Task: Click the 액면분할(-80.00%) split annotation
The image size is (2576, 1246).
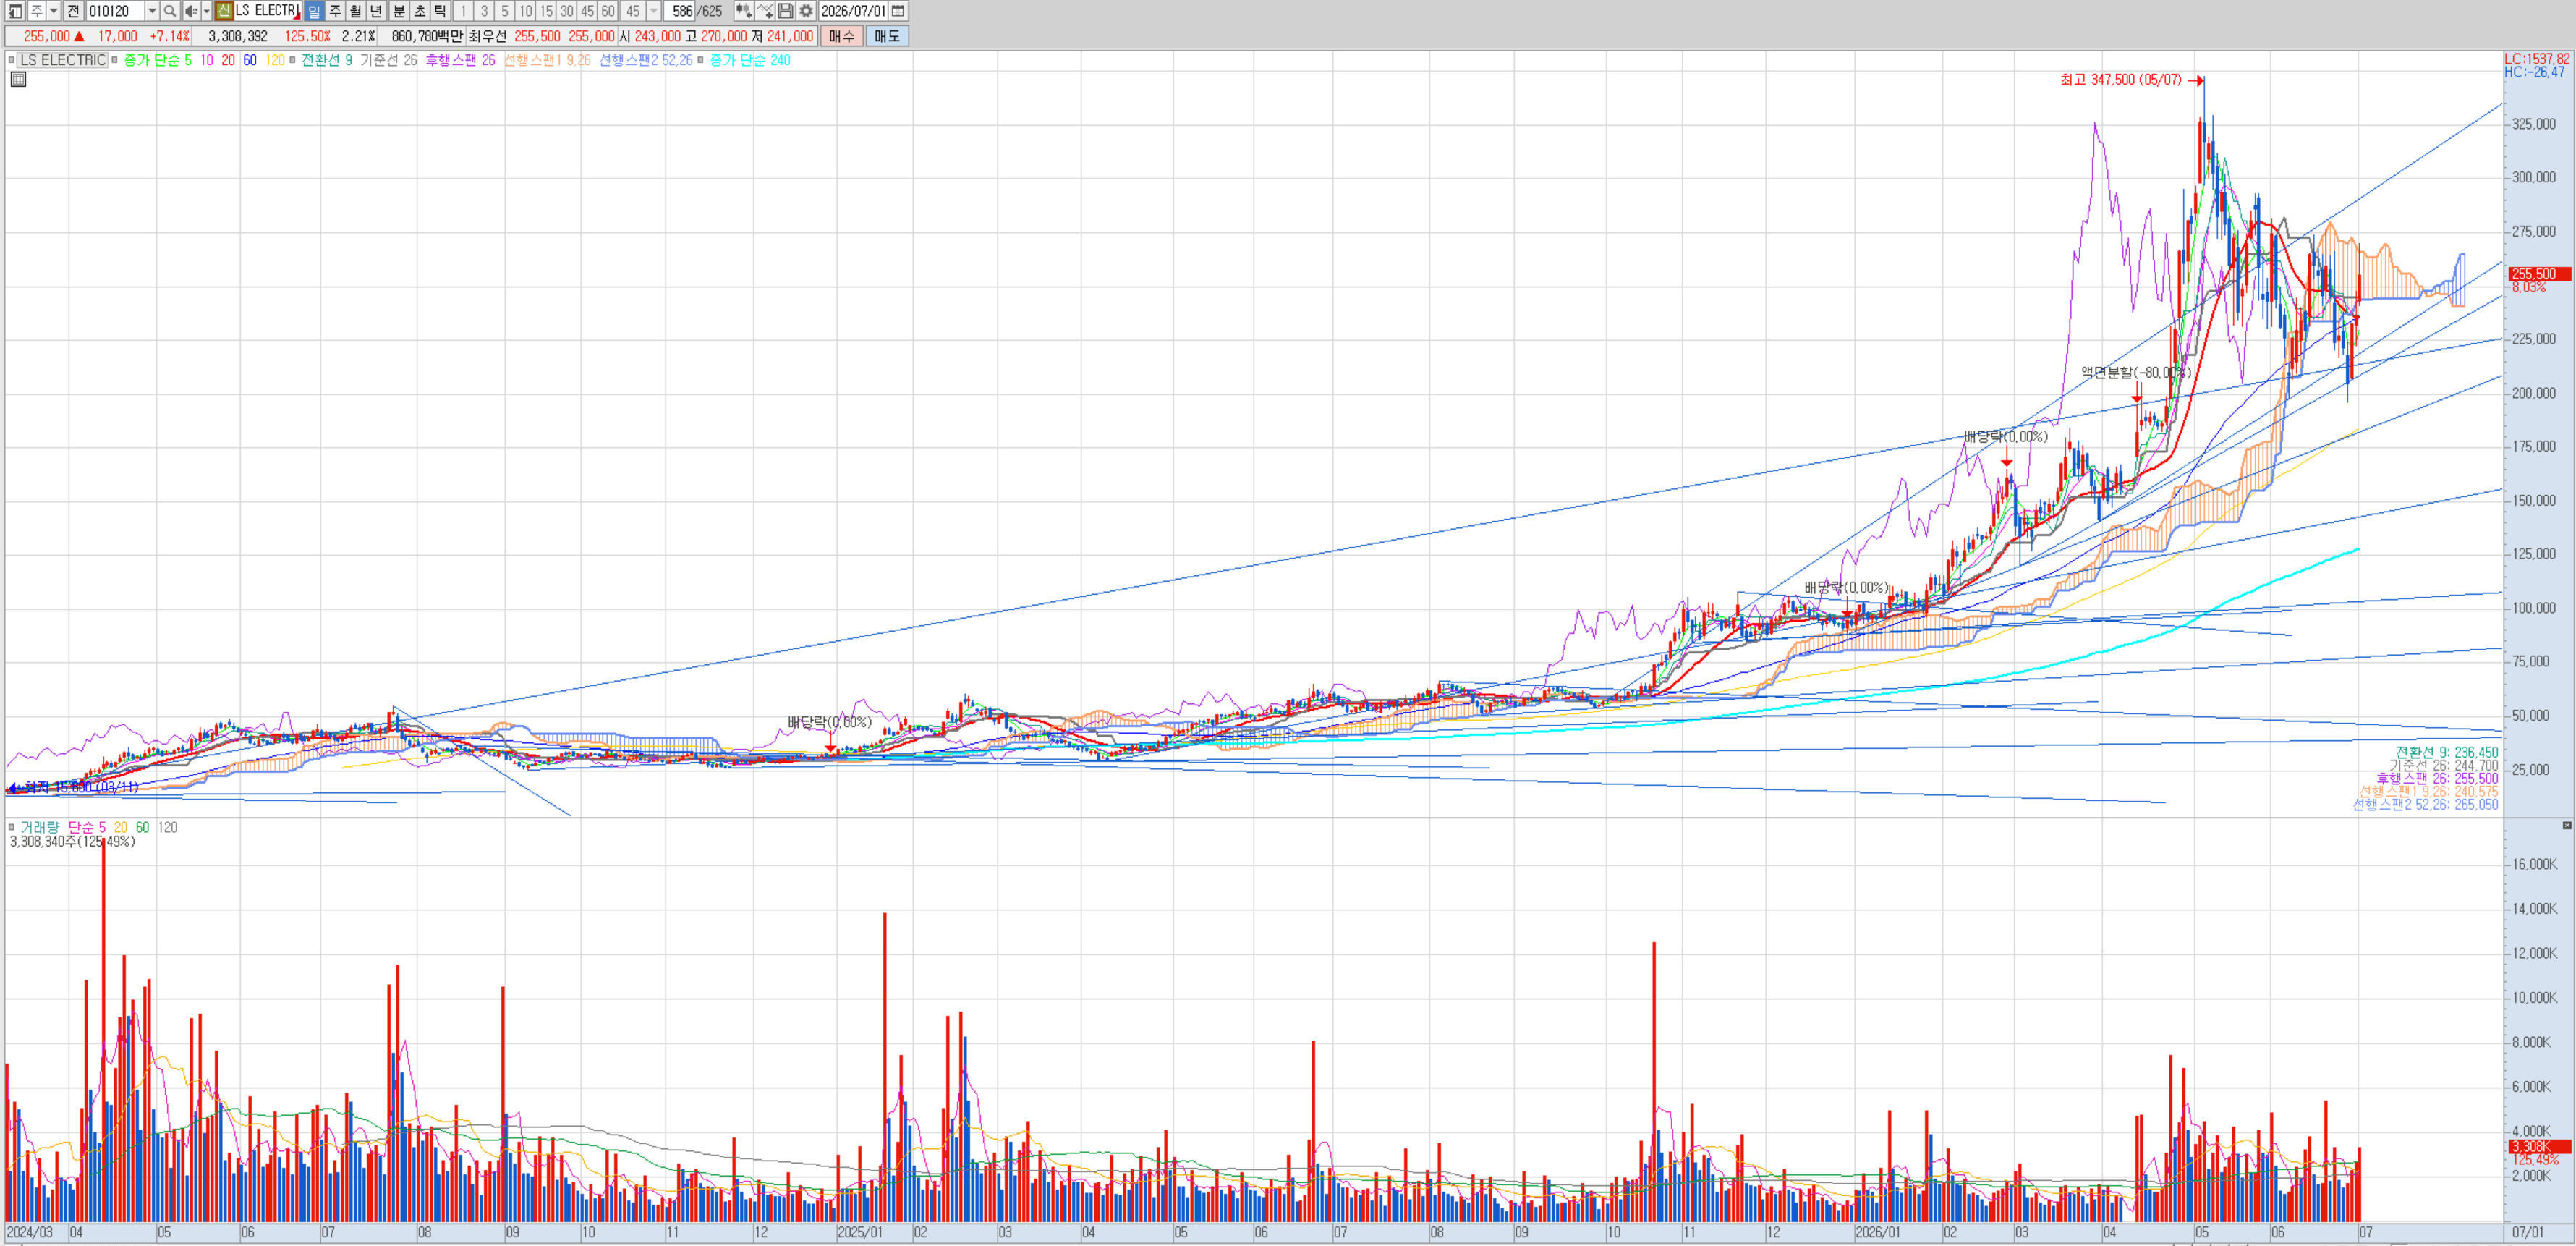Action: click(2136, 373)
